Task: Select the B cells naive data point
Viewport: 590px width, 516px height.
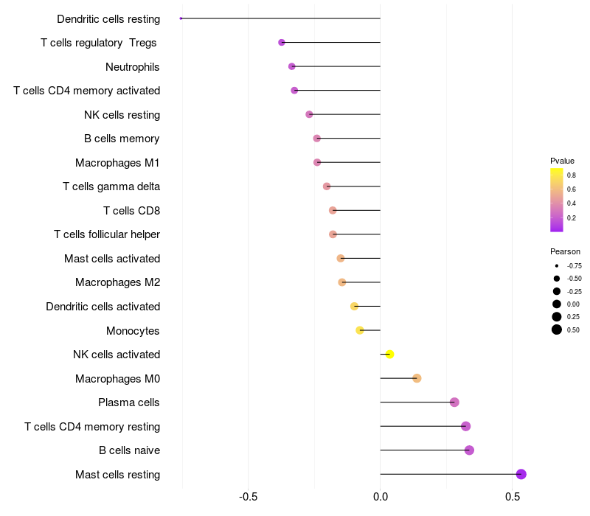Action: coord(469,450)
